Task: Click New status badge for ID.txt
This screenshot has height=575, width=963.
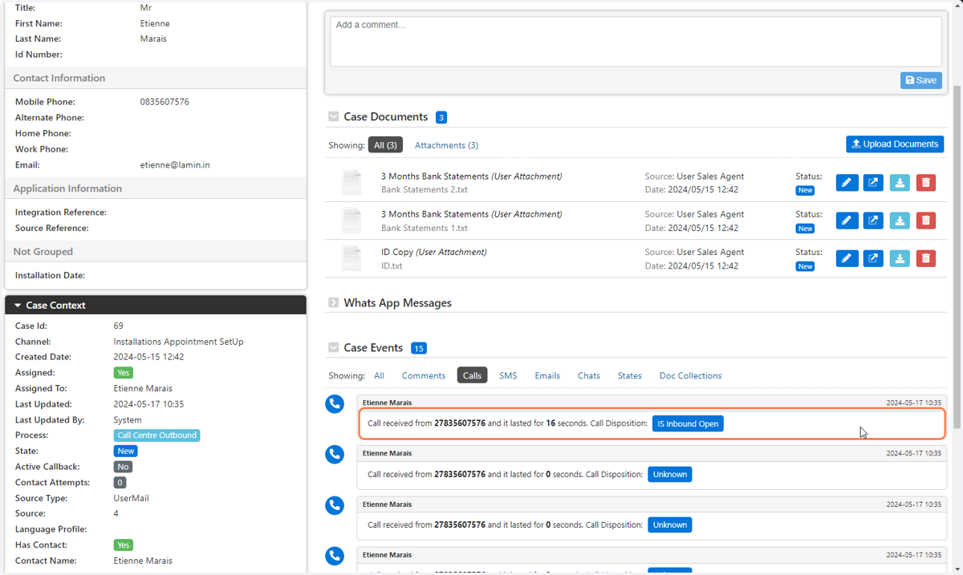Action: [x=805, y=266]
